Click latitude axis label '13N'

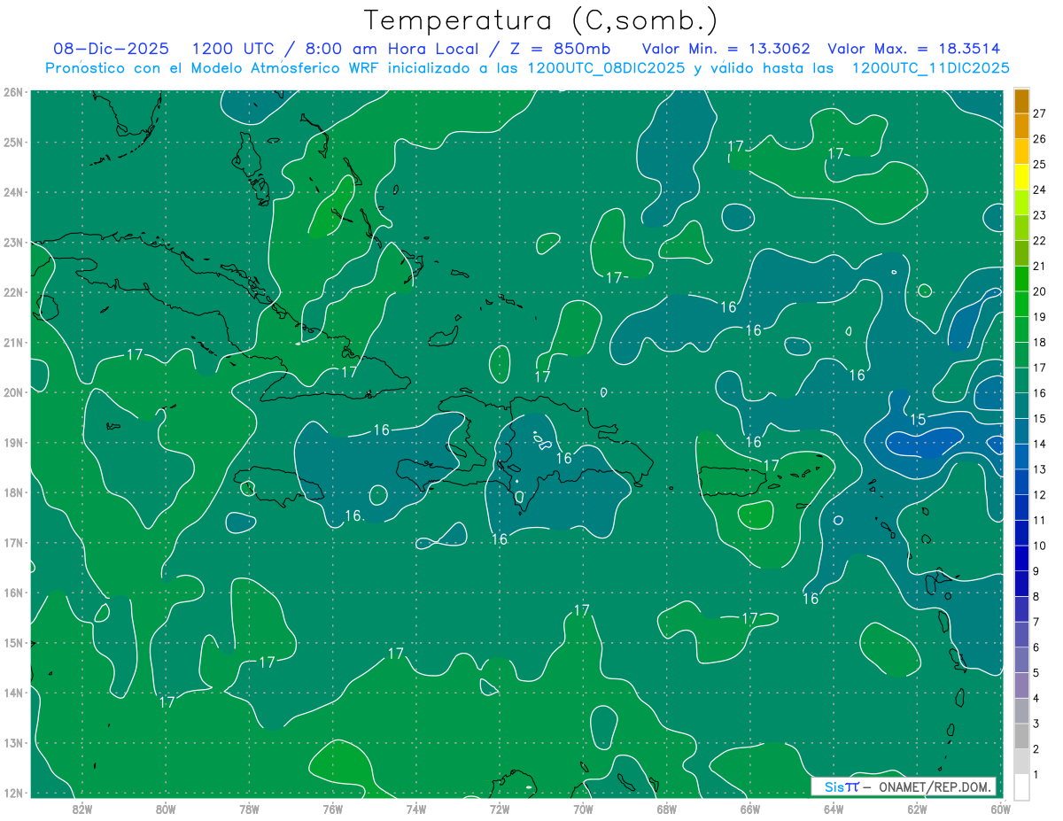pyautogui.click(x=12, y=743)
